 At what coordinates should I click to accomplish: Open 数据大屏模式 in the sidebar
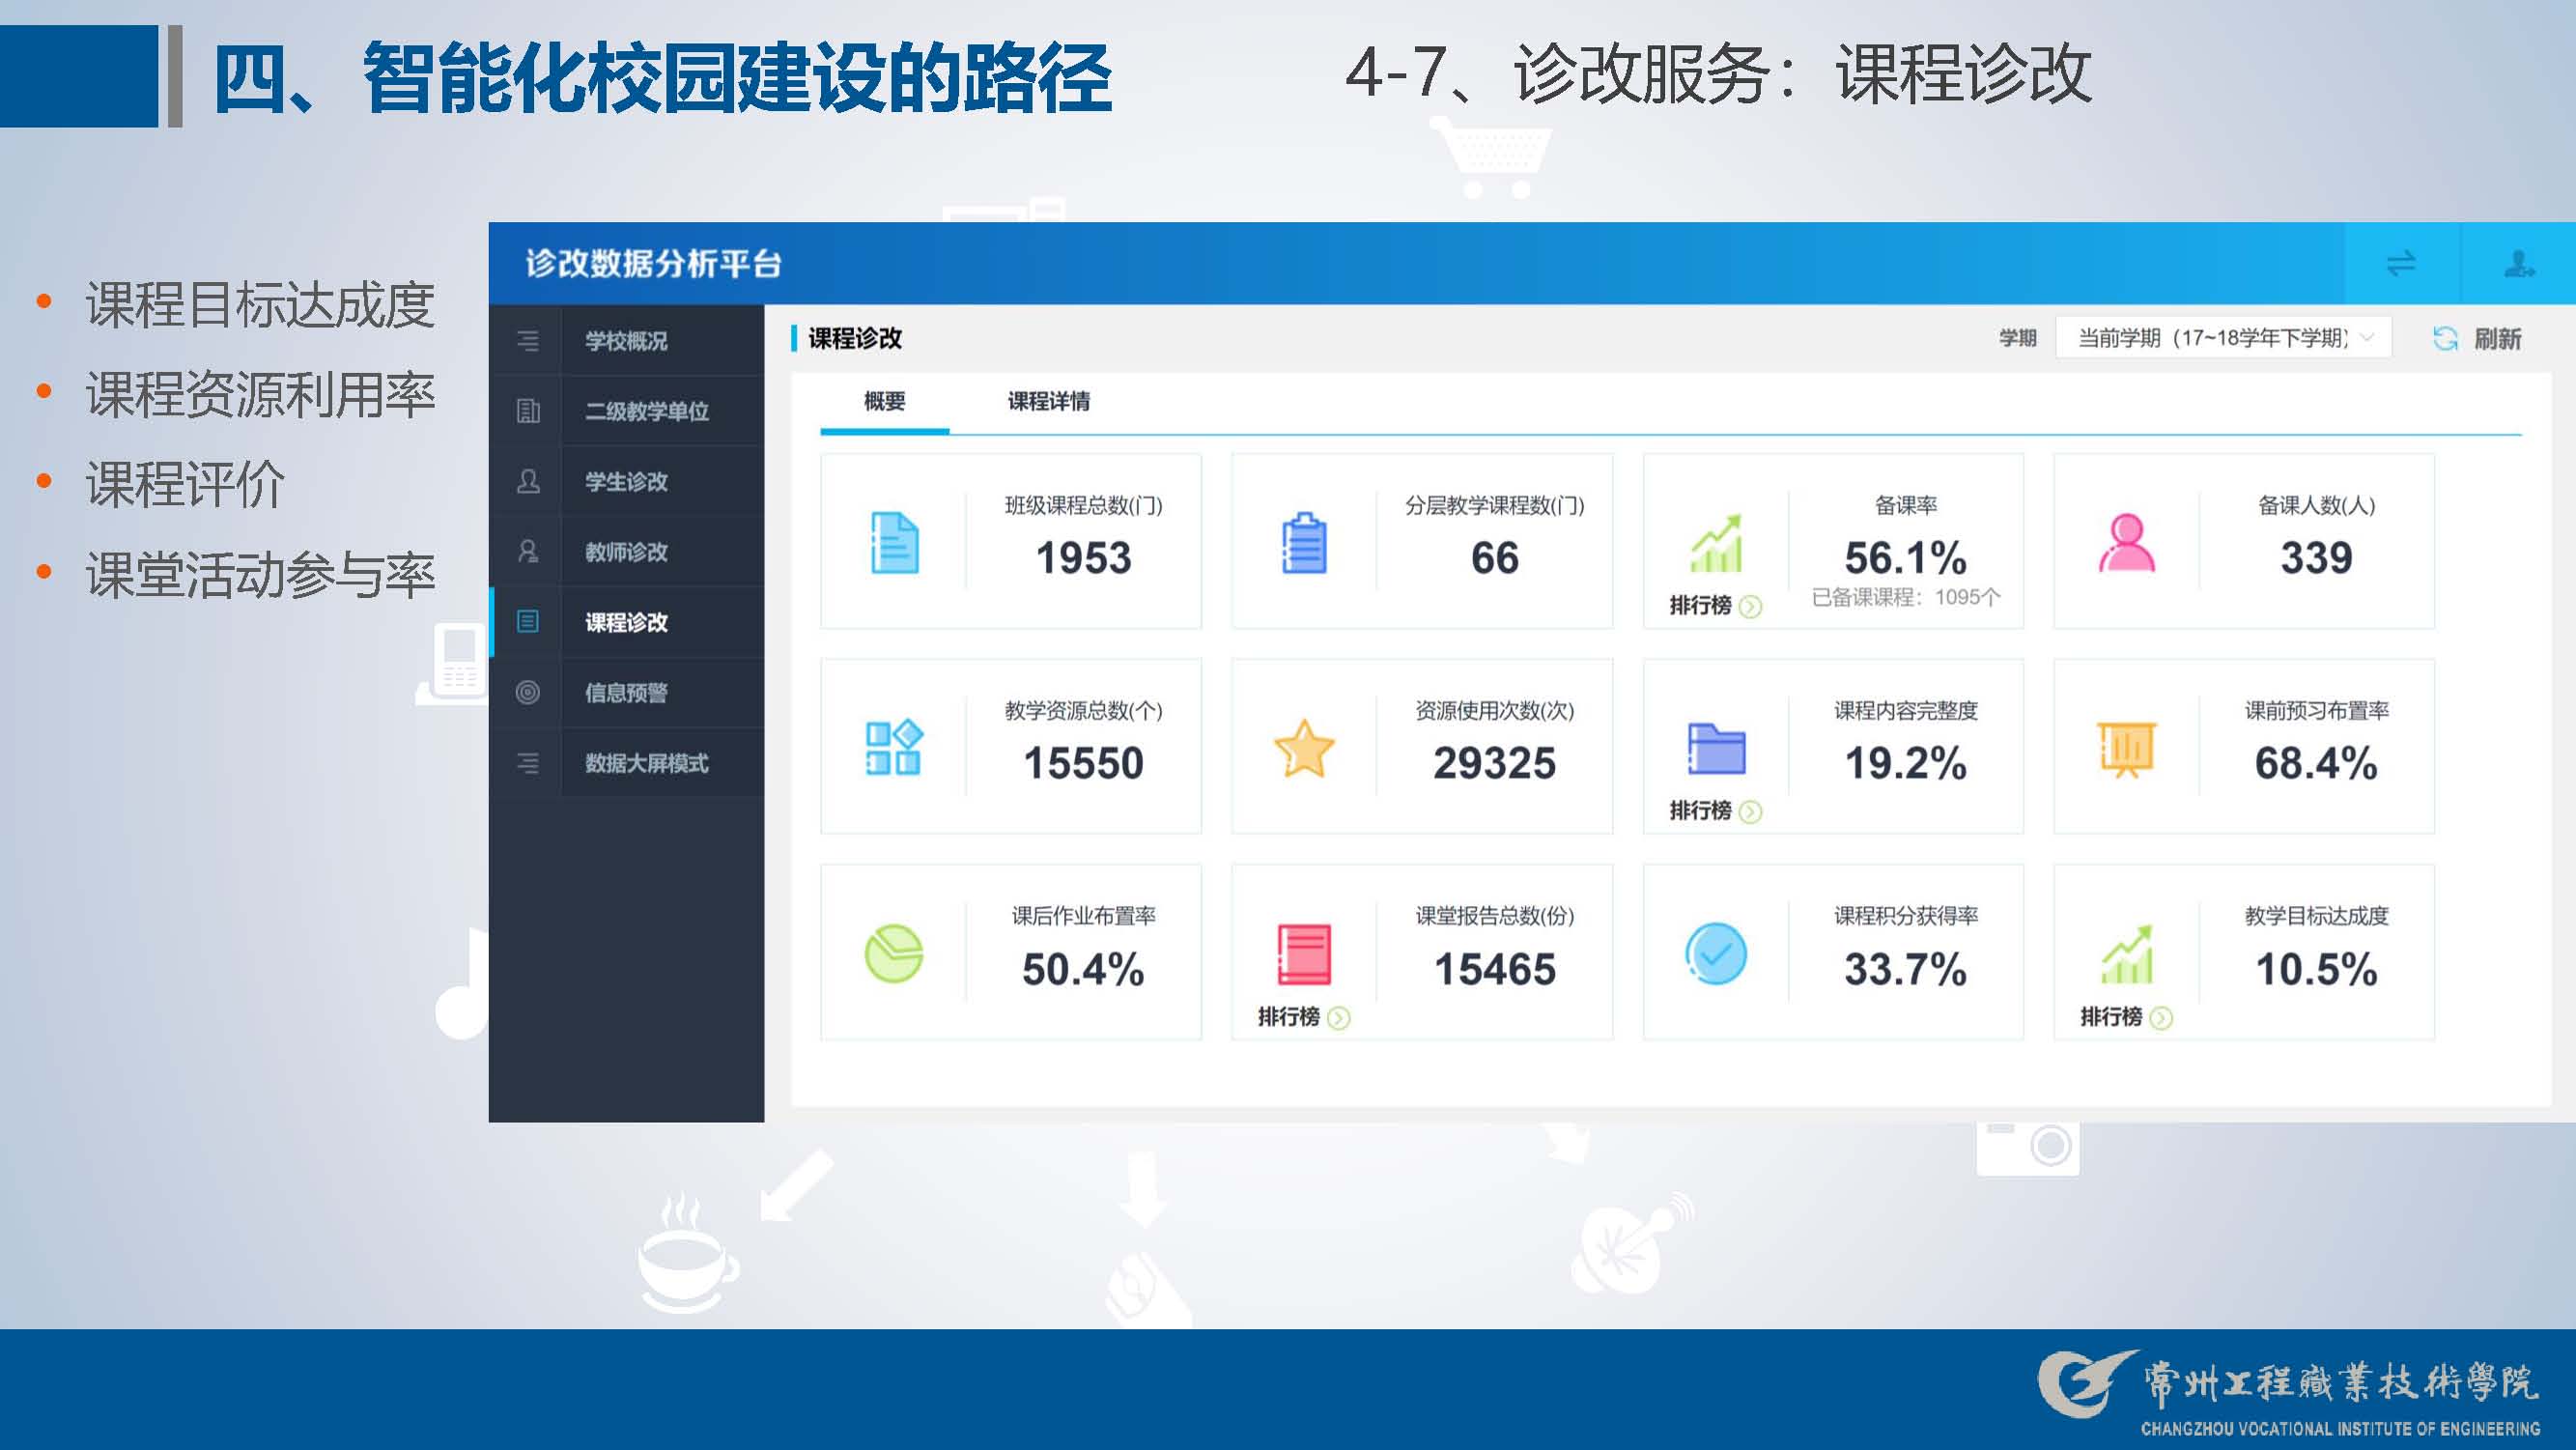[x=646, y=763]
